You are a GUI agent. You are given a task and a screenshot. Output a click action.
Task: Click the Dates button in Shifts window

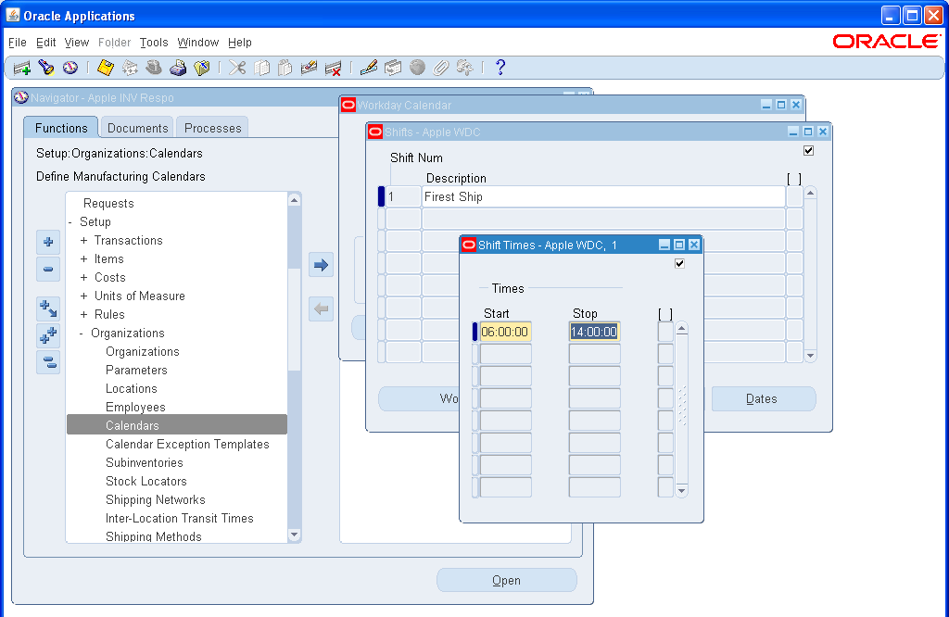764,398
